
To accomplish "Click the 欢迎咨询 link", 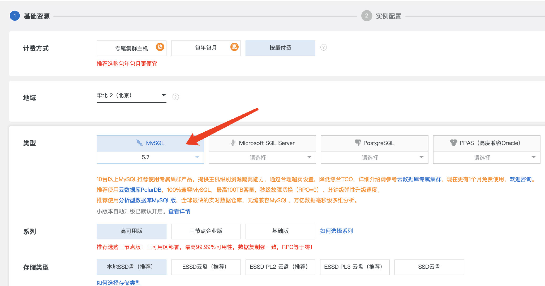I will [x=520, y=179].
